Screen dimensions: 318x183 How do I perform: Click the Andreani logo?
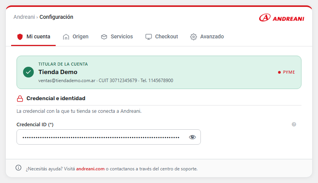point(282,18)
